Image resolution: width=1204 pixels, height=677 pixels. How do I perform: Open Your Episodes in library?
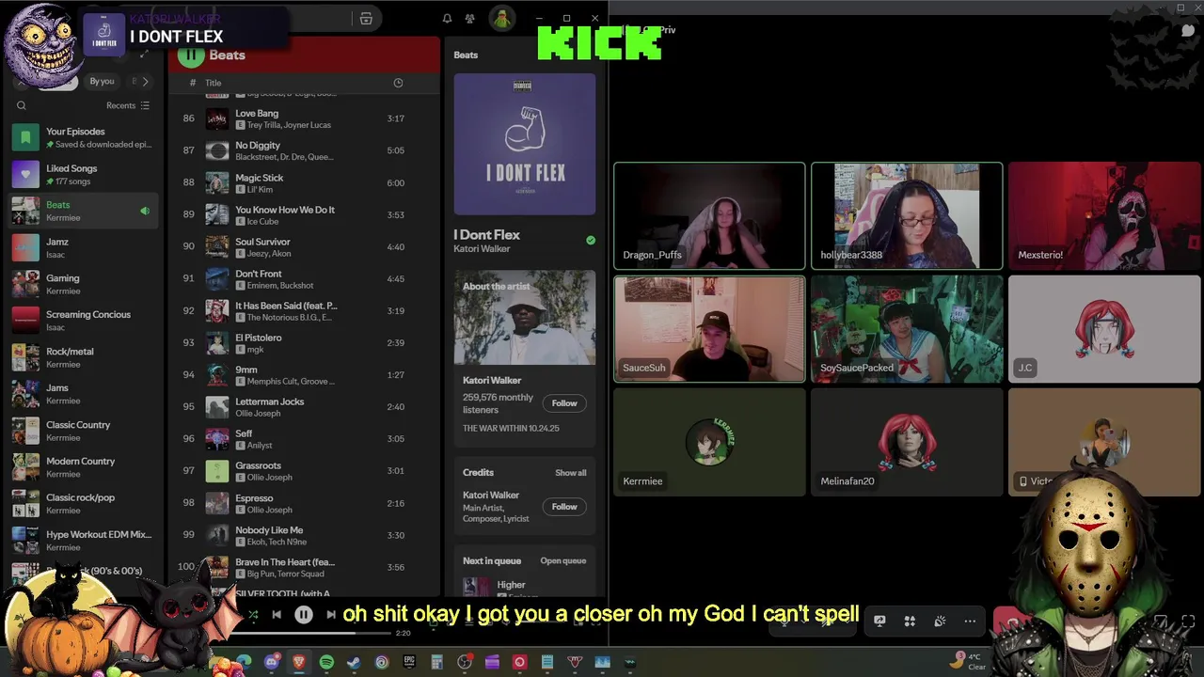85,137
